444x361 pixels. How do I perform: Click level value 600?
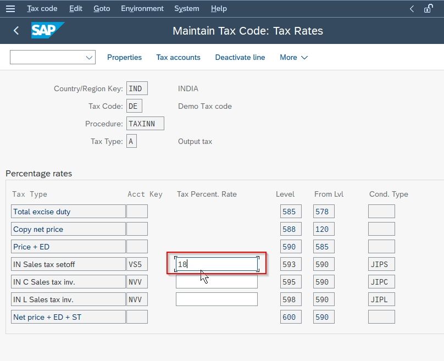point(291,317)
